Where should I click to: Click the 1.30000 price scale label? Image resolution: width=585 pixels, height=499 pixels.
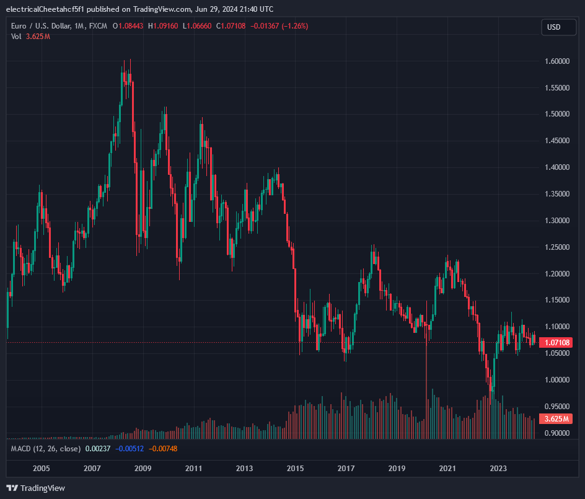[557, 221]
